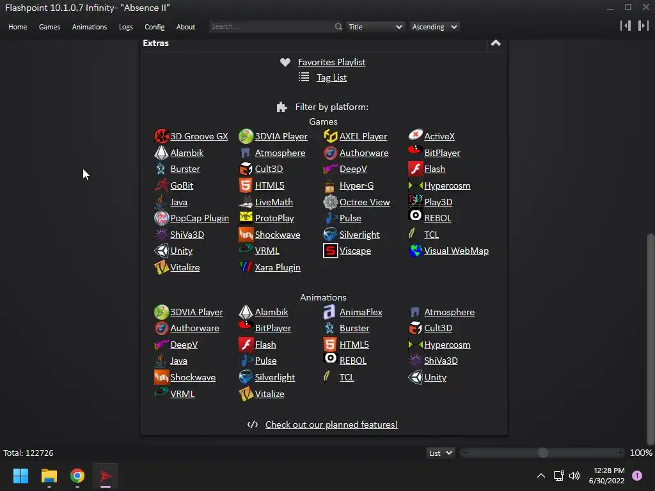Filter games by Atmosphere link
The image size is (655, 491).
click(280, 153)
